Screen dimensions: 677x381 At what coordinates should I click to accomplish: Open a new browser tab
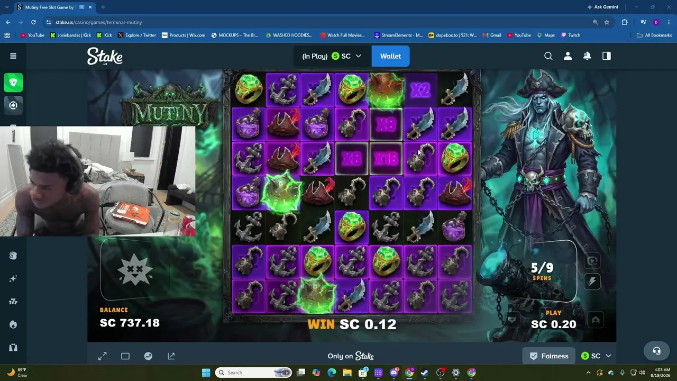click(x=103, y=7)
